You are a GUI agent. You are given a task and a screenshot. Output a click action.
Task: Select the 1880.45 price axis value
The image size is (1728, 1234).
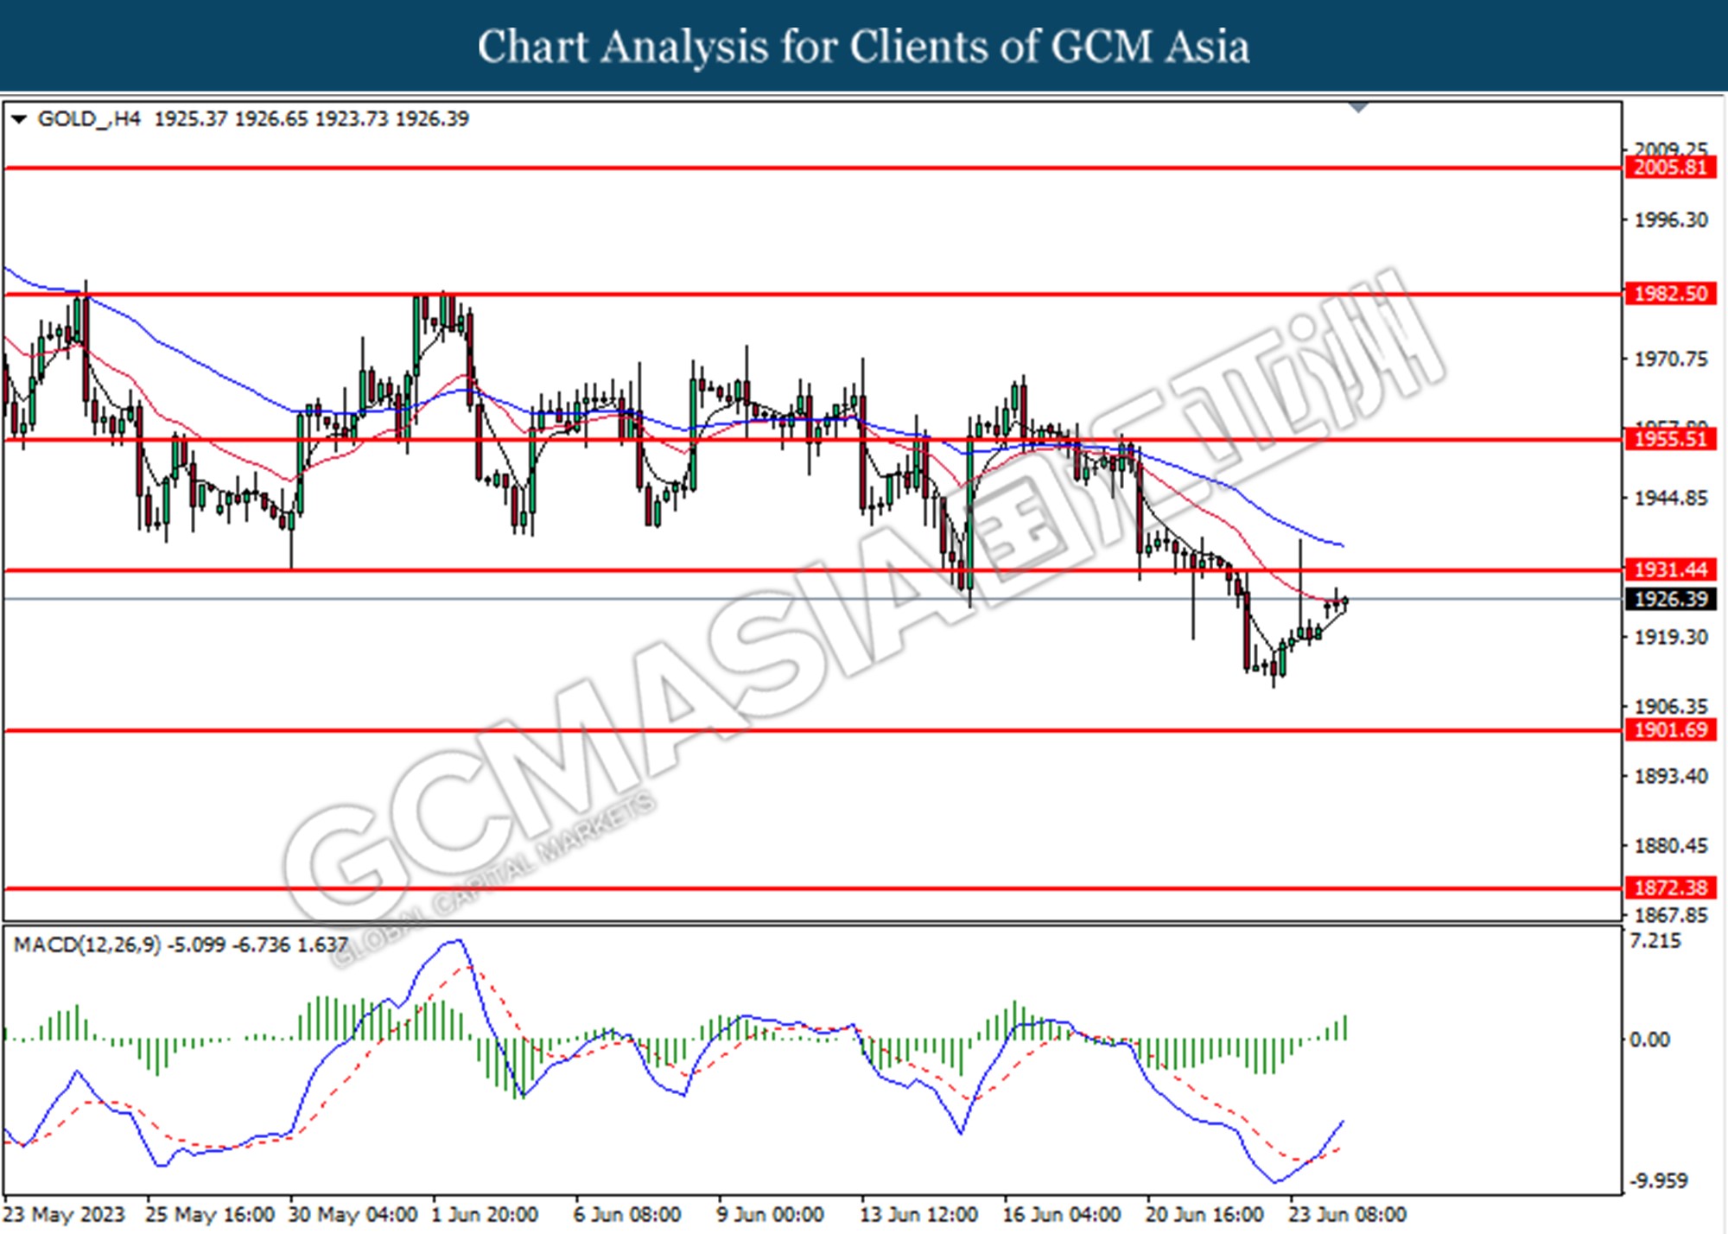click(x=1671, y=845)
